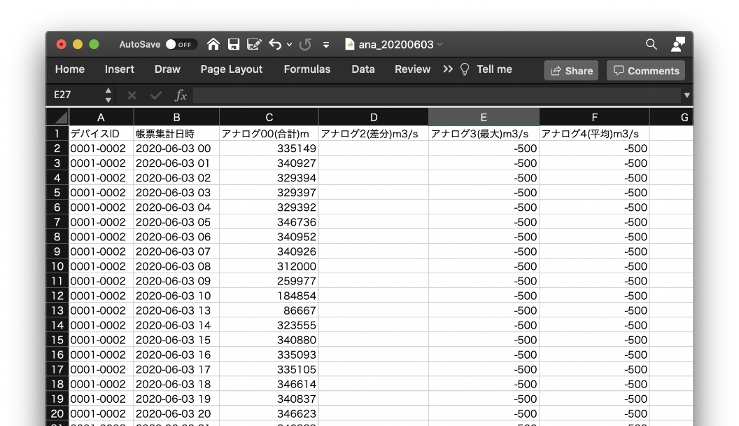Click the fx Insert Function icon

click(x=181, y=95)
